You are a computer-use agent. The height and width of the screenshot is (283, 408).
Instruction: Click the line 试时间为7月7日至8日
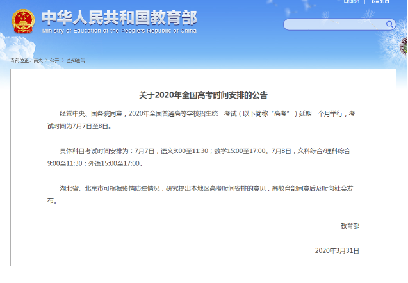point(79,126)
